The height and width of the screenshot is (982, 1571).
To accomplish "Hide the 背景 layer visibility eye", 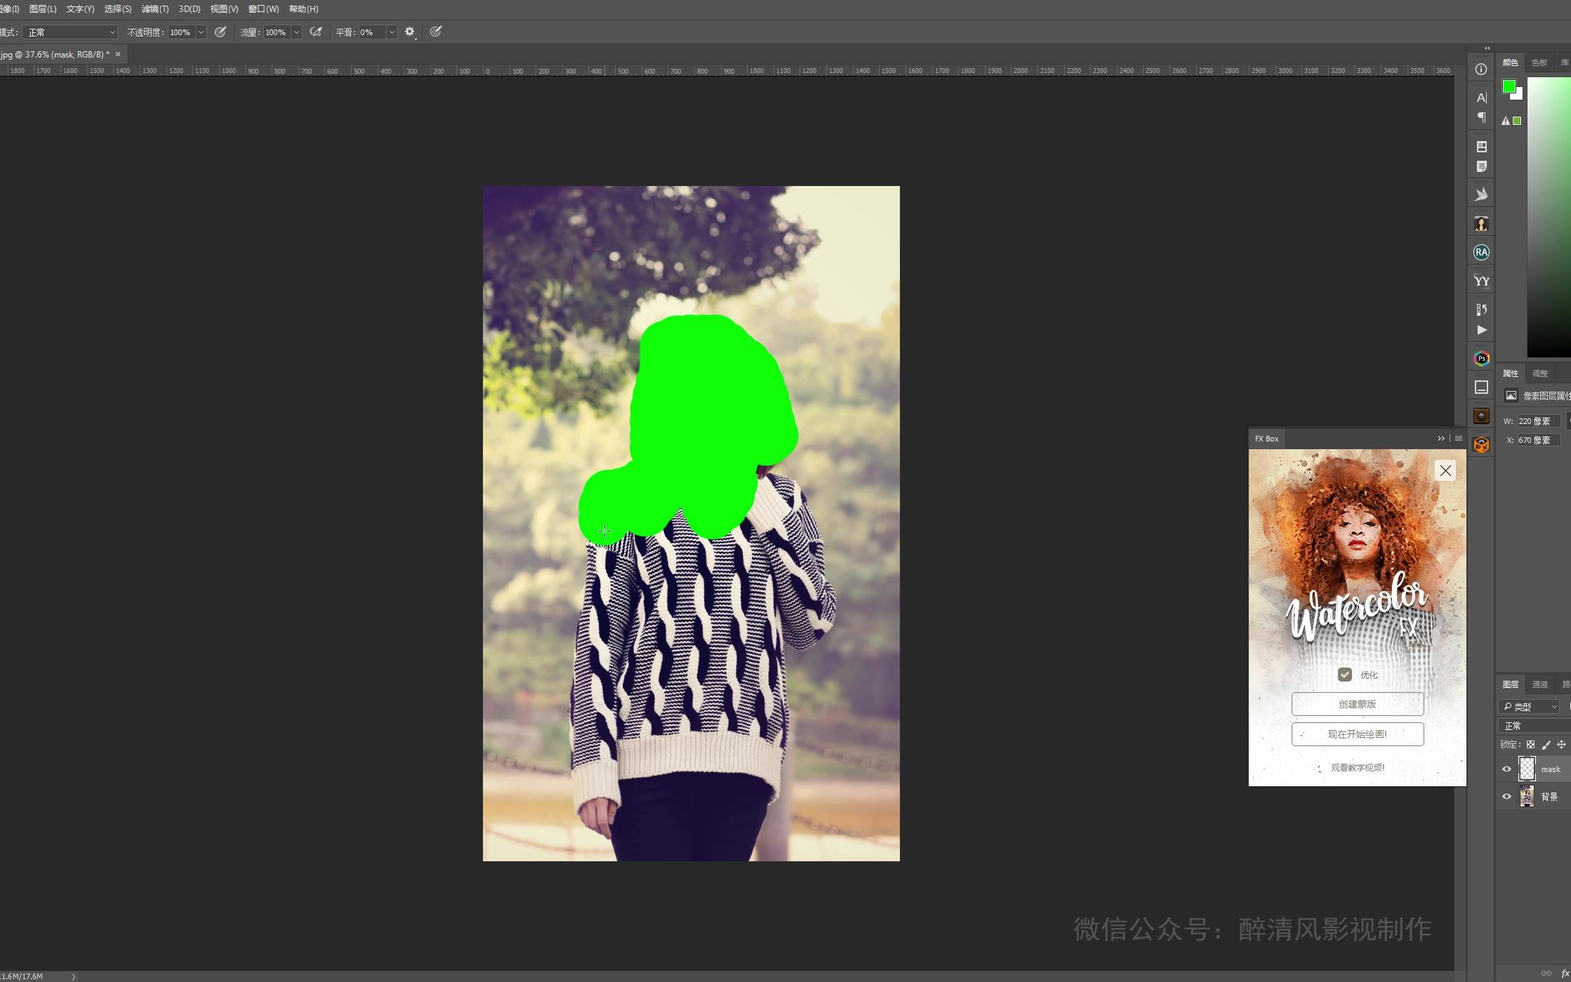I will [x=1506, y=797].
